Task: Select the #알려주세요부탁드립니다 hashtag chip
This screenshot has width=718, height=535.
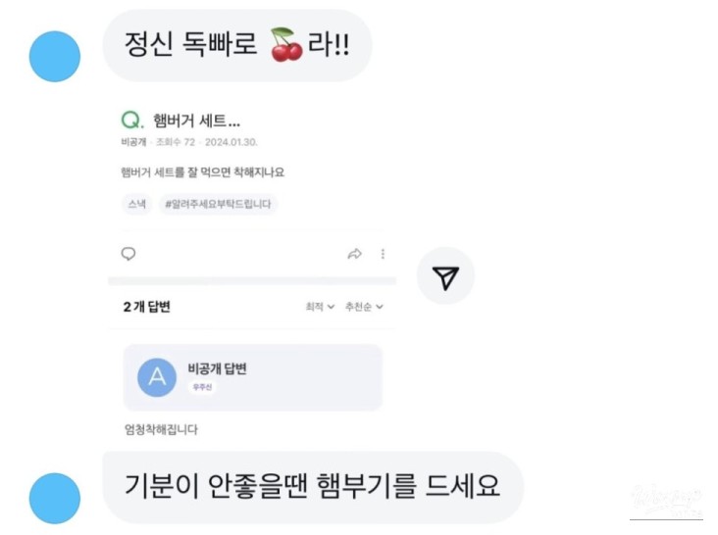Action: tap(218, 204)
